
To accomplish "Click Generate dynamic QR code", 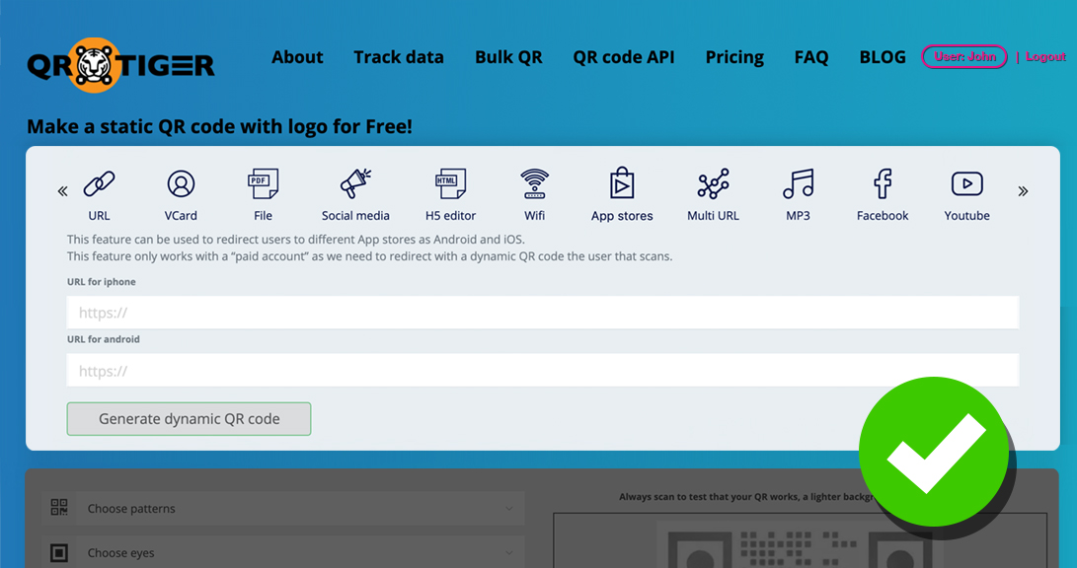I will 189,418.
